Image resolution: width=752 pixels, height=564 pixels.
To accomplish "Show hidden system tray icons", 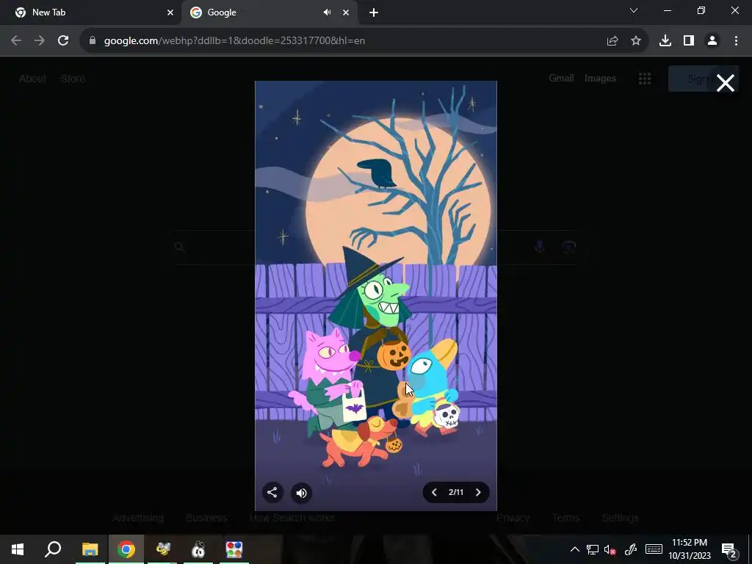I will pos(574,549).
